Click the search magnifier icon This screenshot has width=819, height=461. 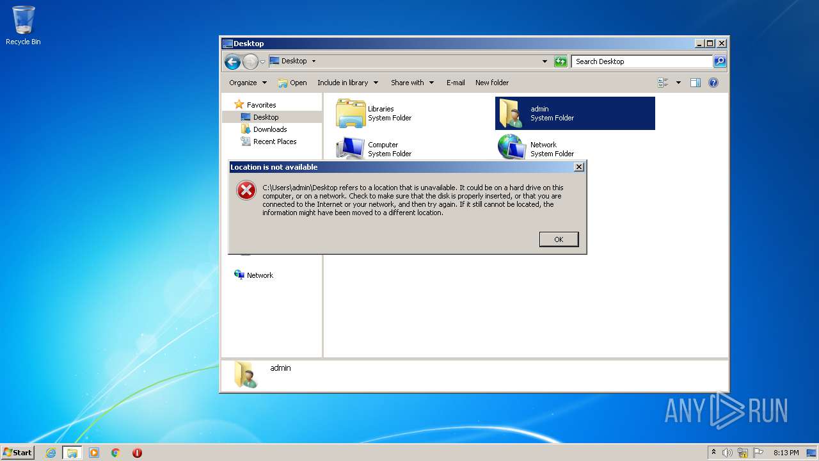coord(720,61)
